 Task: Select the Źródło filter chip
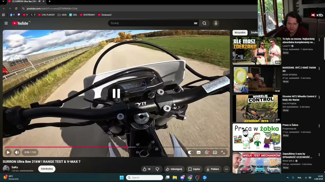click(x=254, y=33)
